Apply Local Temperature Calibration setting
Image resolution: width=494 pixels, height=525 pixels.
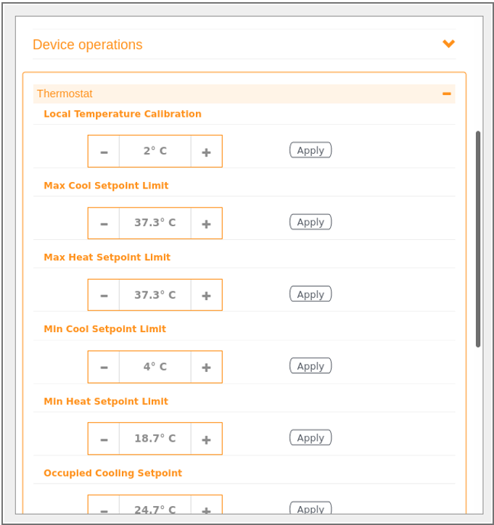click(x=310, y=150)
